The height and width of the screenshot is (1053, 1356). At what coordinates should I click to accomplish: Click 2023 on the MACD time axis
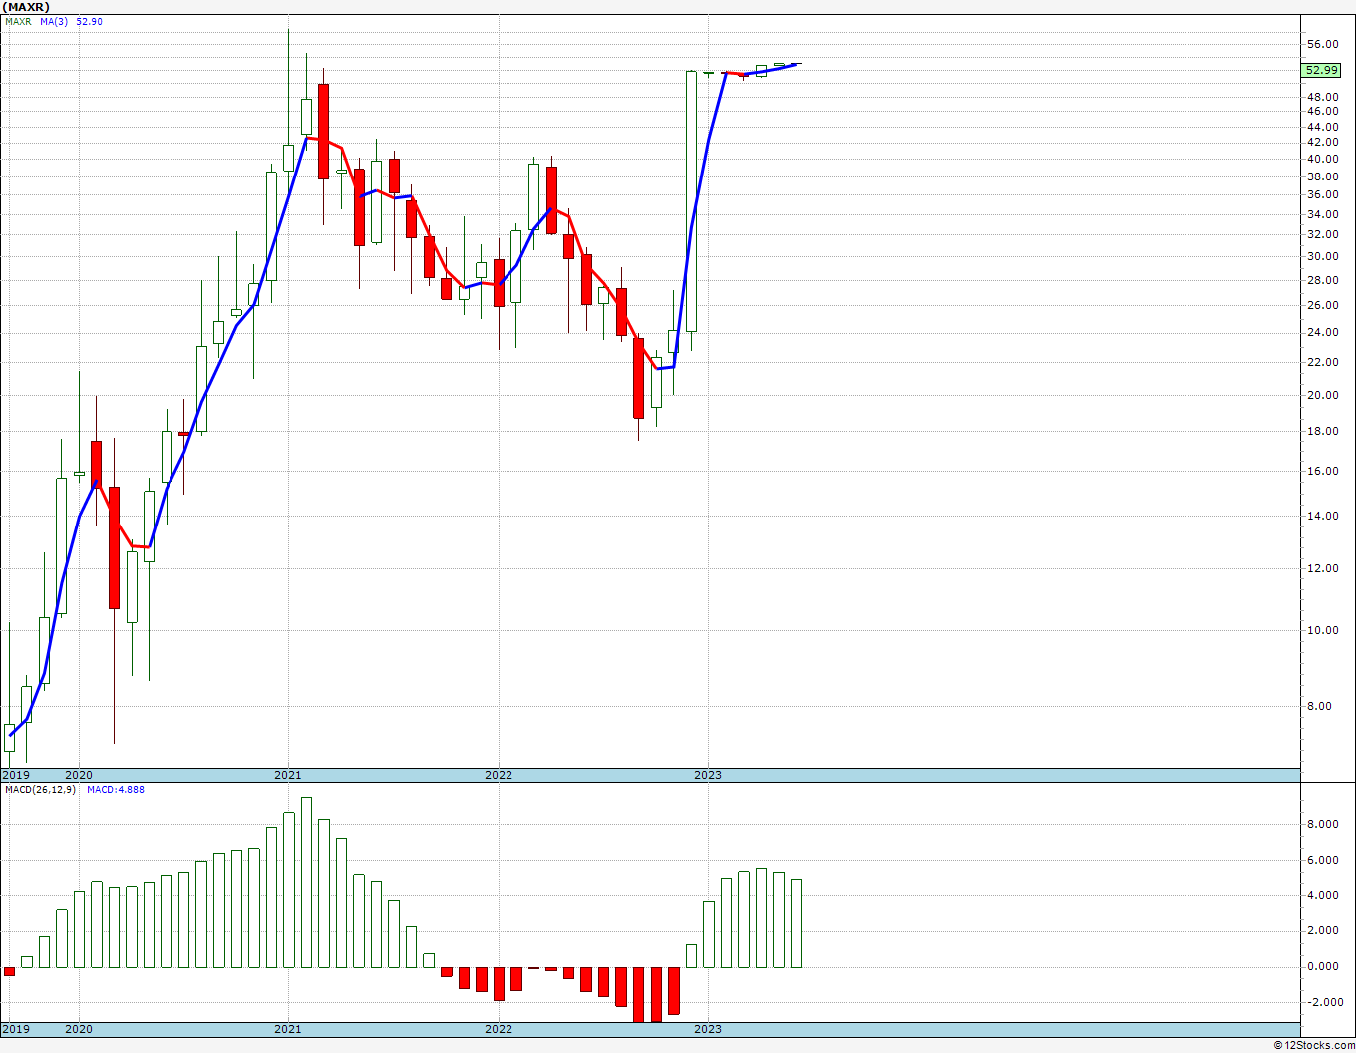pyautogui.click(x=708, y=1029)
